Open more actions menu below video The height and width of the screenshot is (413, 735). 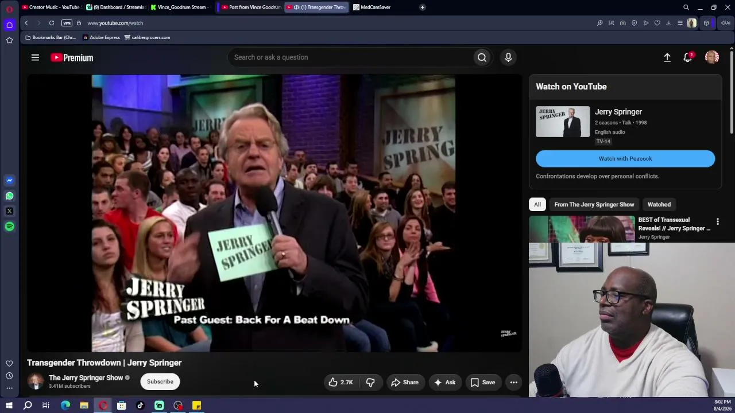(514, 382)
